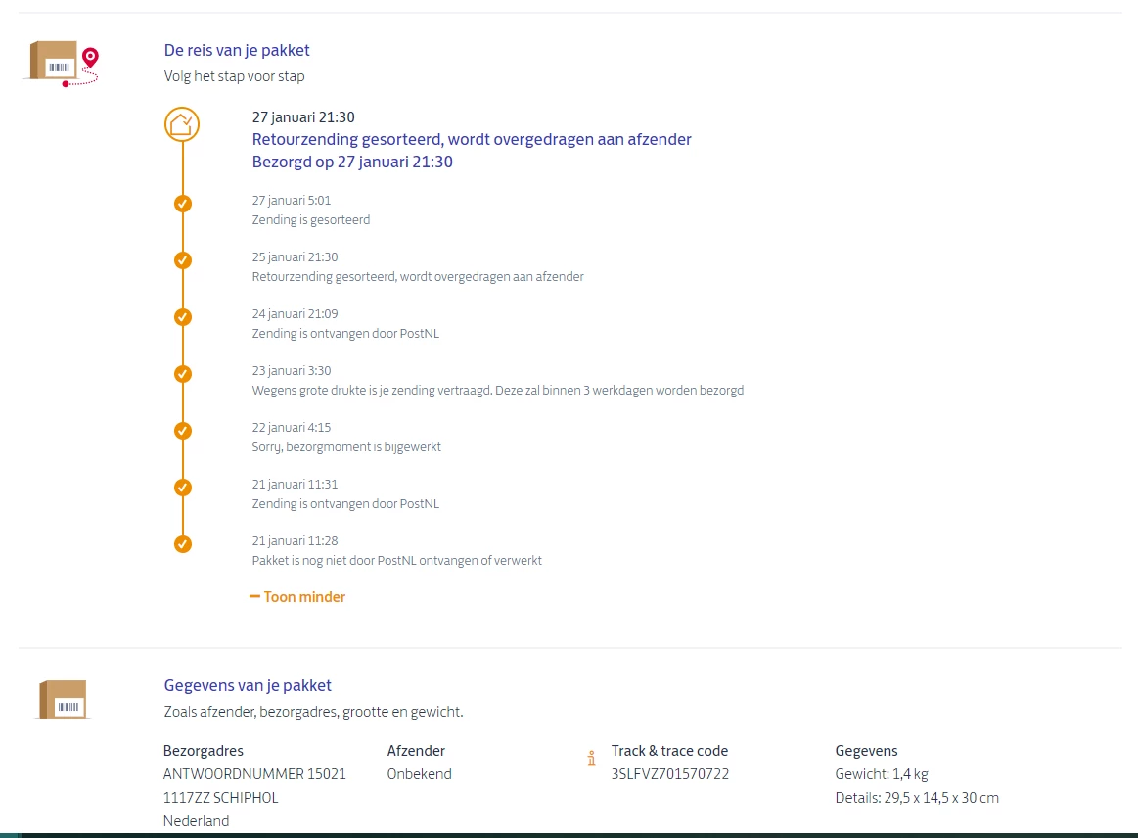Open the Gegevens van je pakket heading
The width and height of the screenshot is (1138, 838).
click(248, 685)
